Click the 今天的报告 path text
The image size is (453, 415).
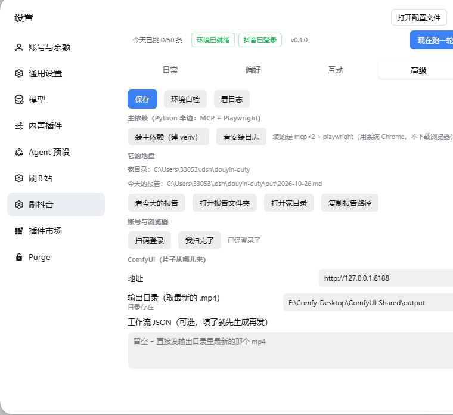(x=225, y=184)
